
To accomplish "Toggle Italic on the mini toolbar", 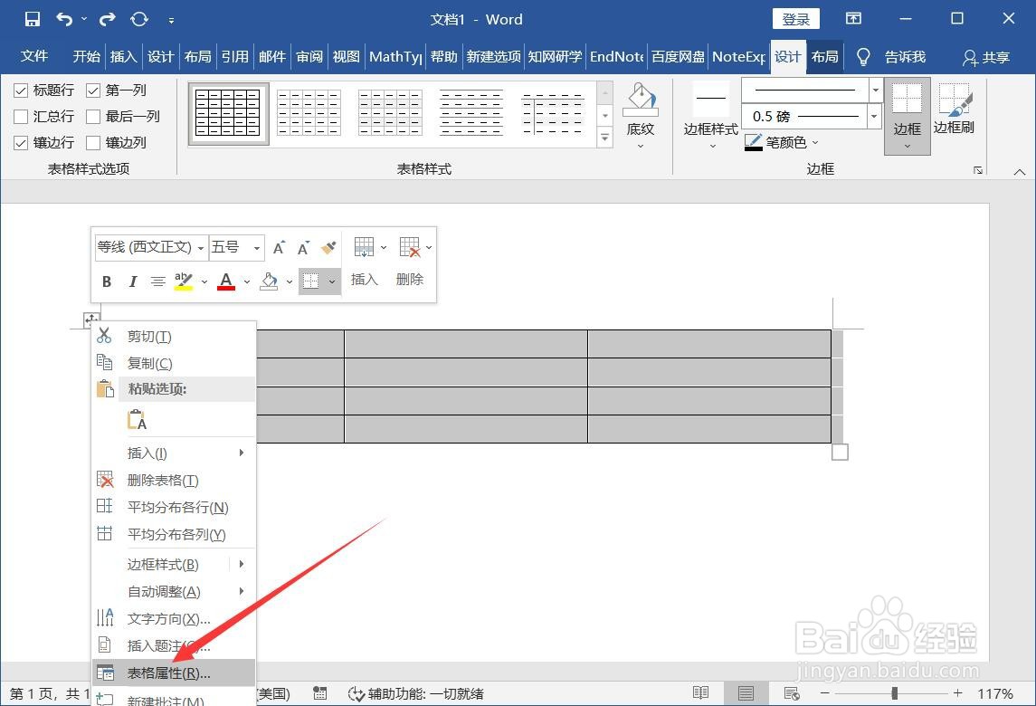I will [x=132, y=281].
